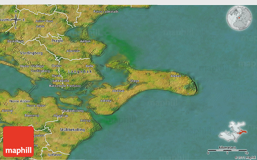Click the Fakse Ladeplads label
Viewport: 257px width, 160px height.
106,11
